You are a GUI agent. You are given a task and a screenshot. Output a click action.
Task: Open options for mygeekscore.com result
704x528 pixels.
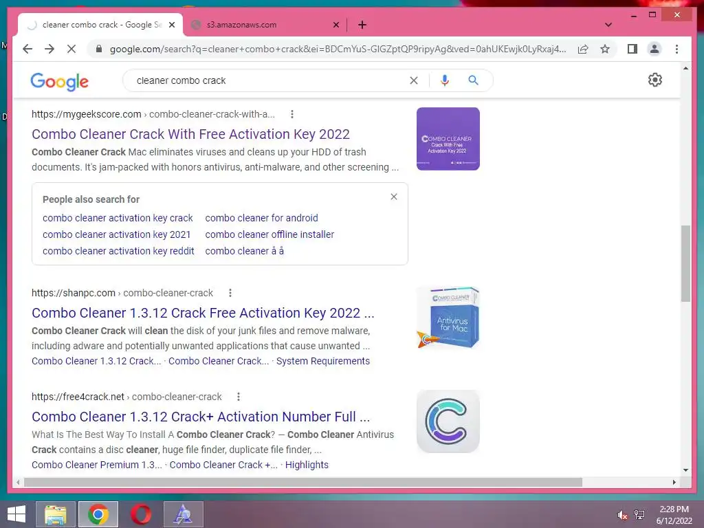pyautogui.click(x=292, y=114)
